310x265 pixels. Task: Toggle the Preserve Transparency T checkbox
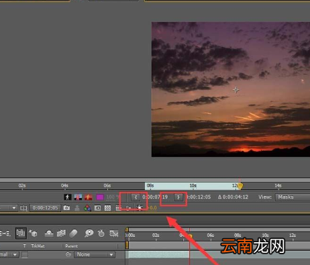click(25, 254)
